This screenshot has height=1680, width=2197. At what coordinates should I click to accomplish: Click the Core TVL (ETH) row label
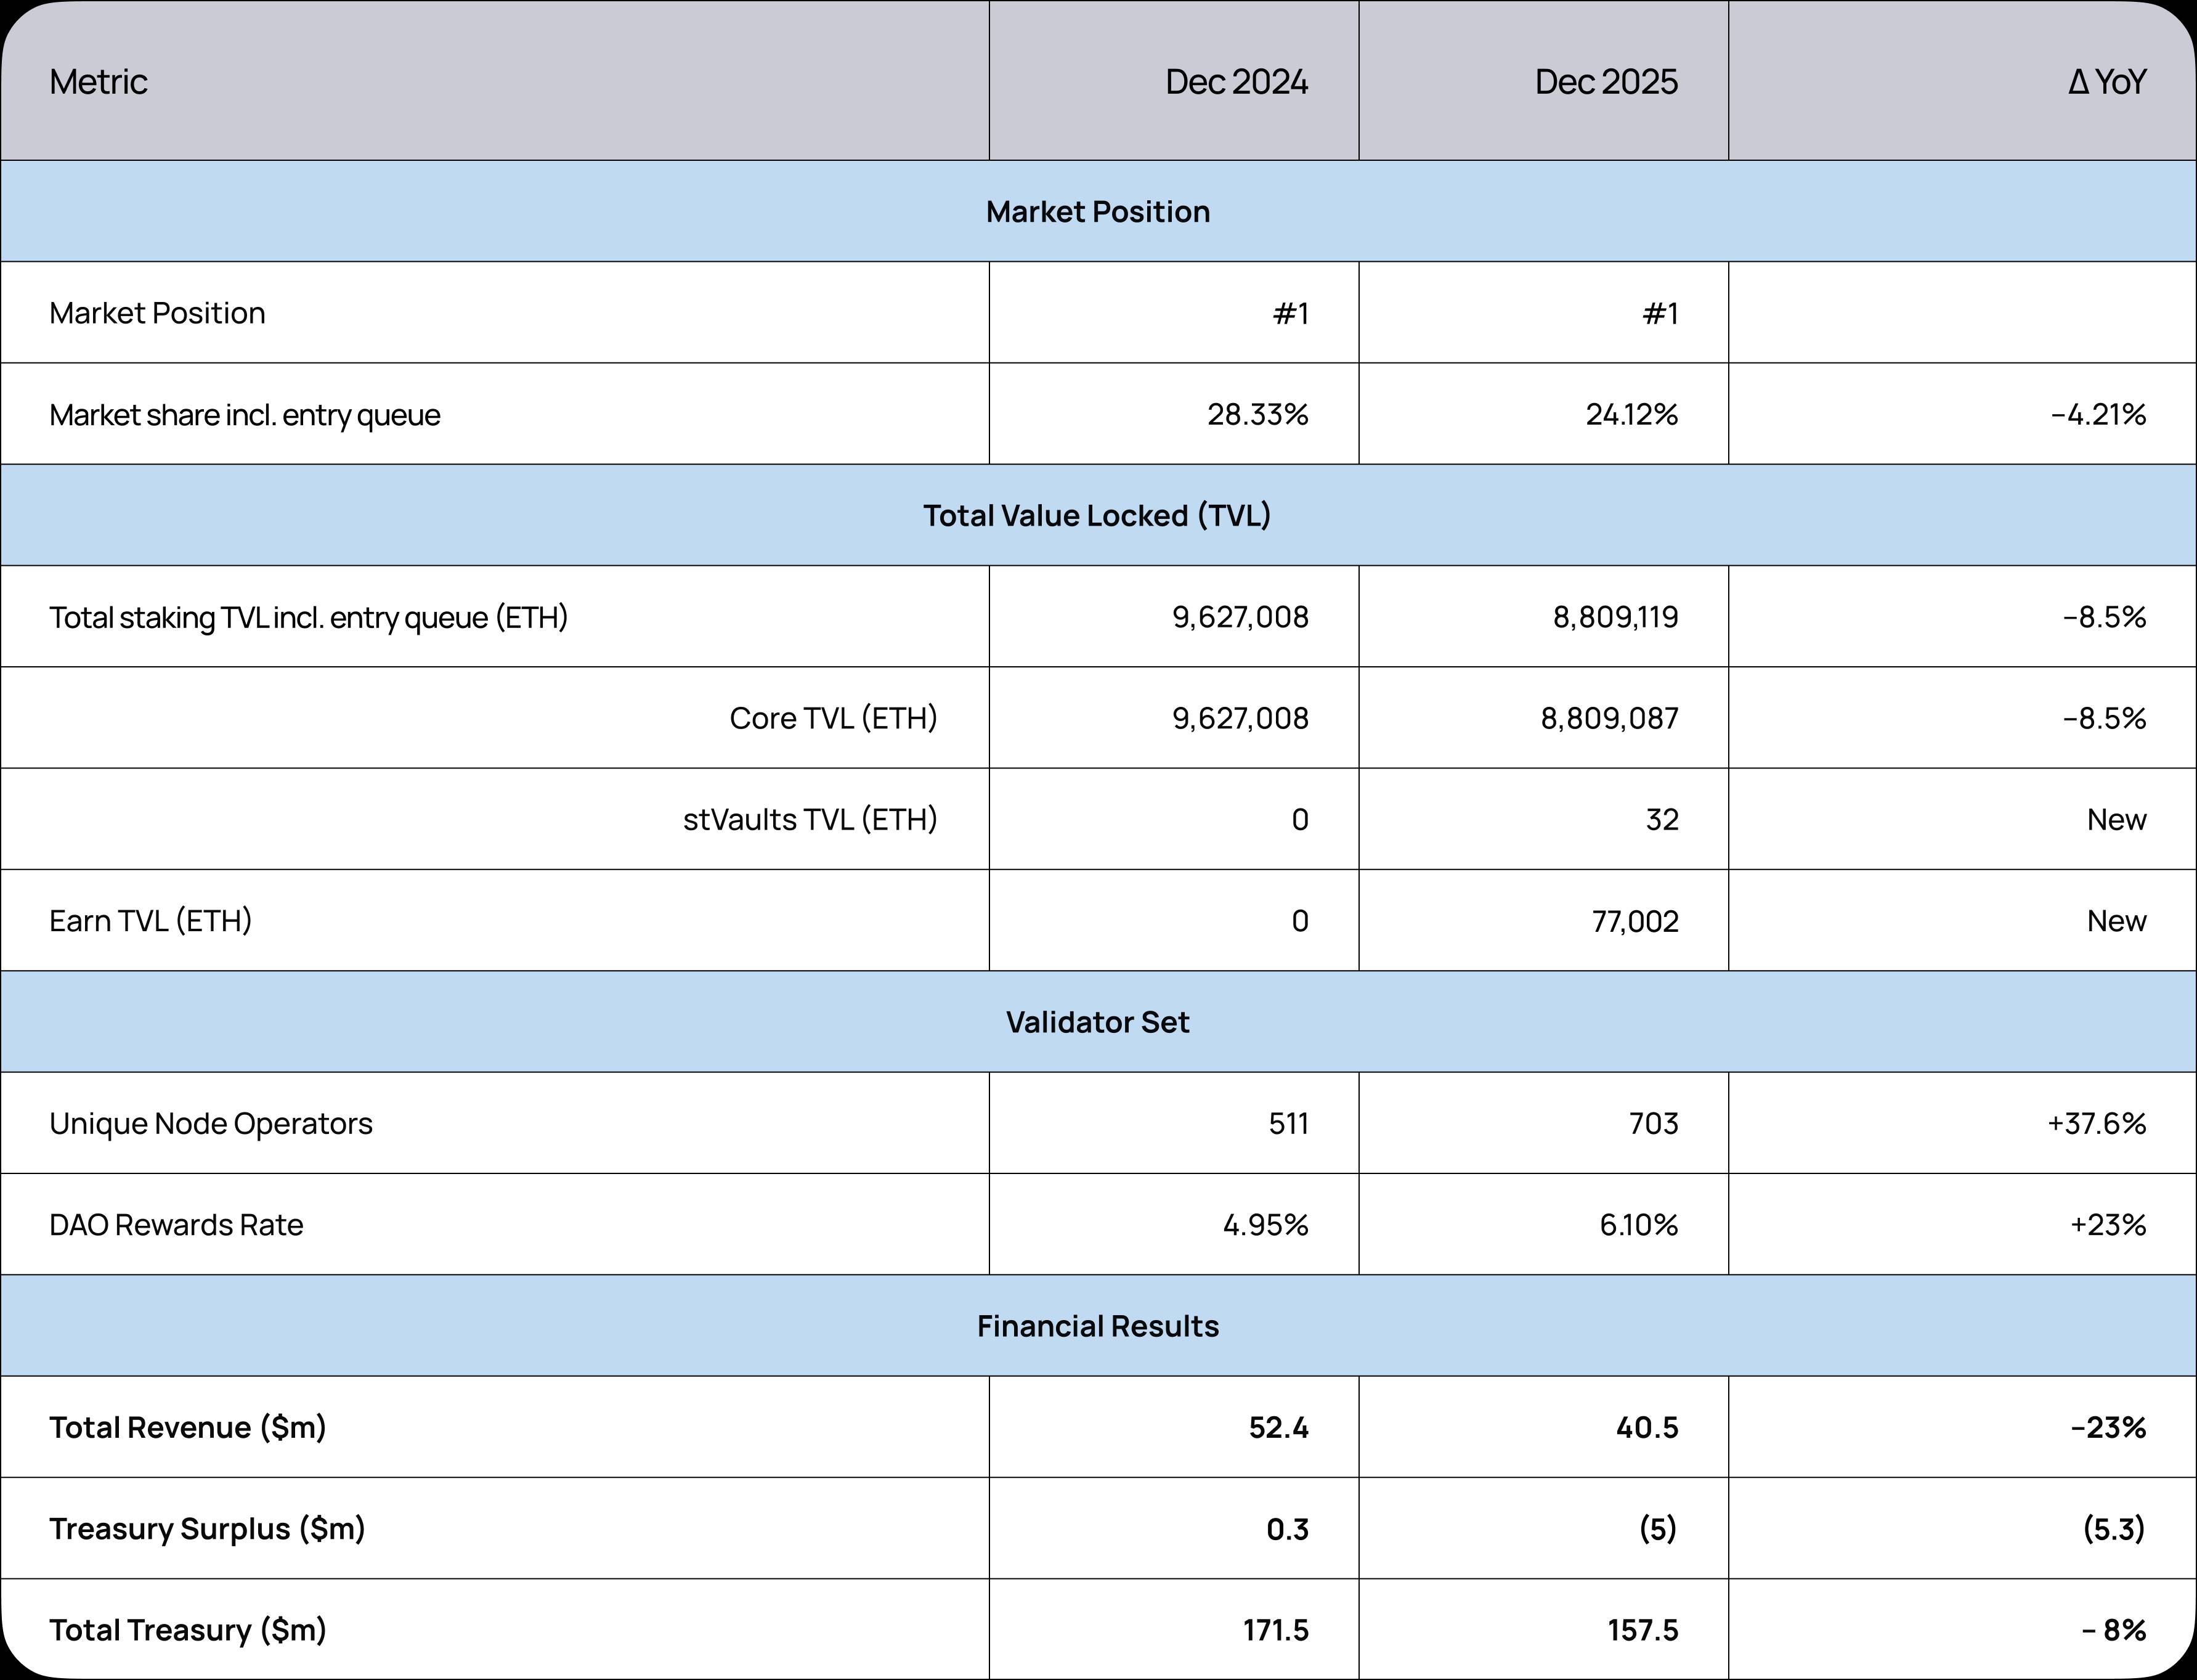[832, 718]
